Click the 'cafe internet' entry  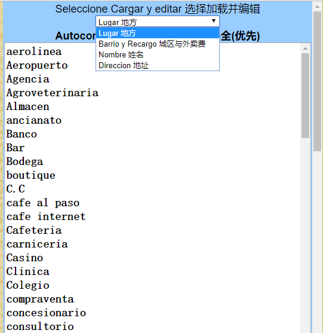(46, 216)
